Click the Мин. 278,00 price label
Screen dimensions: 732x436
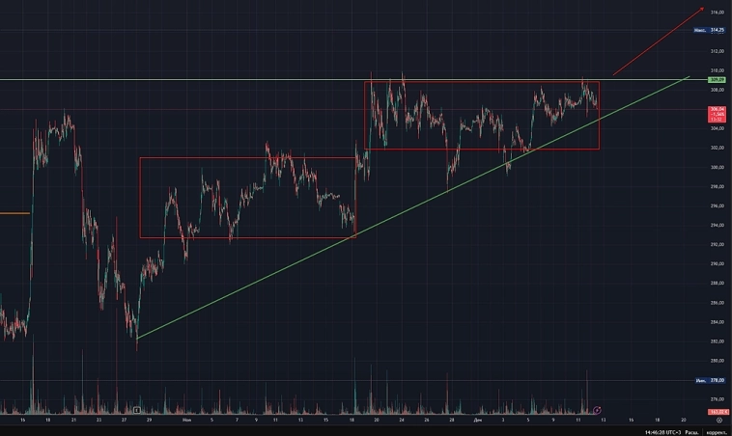pos(710,380)
